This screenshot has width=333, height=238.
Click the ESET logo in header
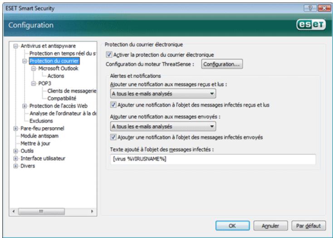point(311,25)
